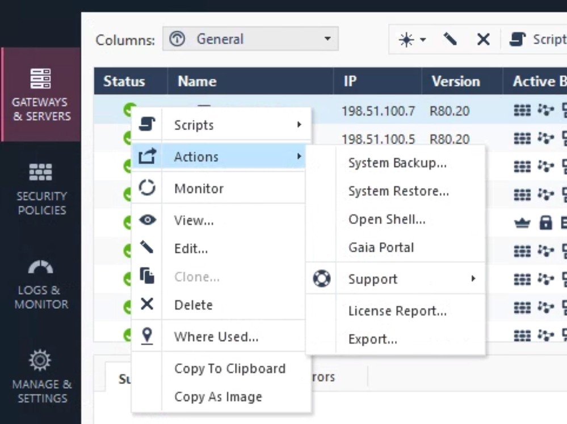Click the Actions share-arrow icon in menu
This screenshot has width=567, height=424.
pos(147,156)
